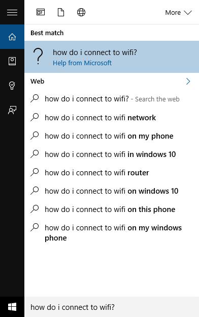Select 'how do i connect to wifi?' Search the web

[x=112, y=99]
